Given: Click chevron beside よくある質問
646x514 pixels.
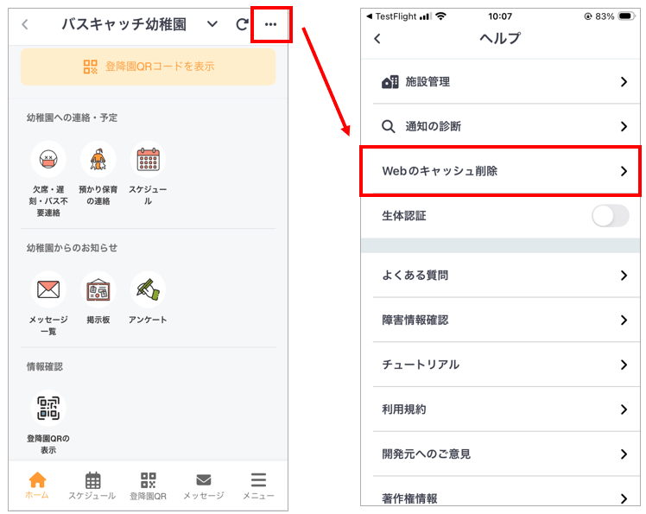Looking at the screenshot, I should (624, 275).
